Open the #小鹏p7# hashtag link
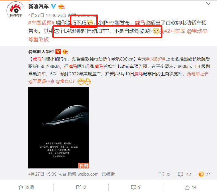 pyautogui.click(x=156, y=59)
